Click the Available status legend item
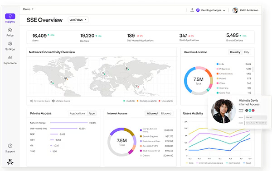This screenshot has height=171, width=272. pyautogui.click(x=129, y=101)
